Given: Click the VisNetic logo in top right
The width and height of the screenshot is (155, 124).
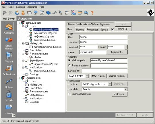Looking at the screenshot, I should point(151,13).
